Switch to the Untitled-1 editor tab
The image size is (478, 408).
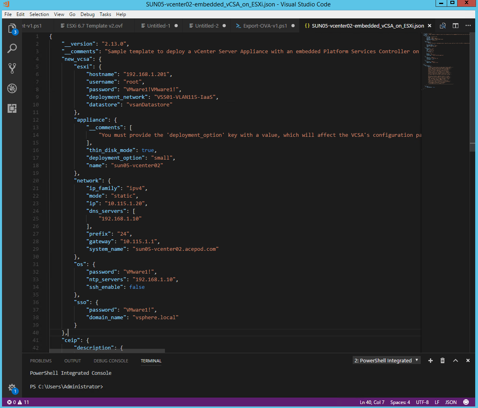click(x=159, y=26)
